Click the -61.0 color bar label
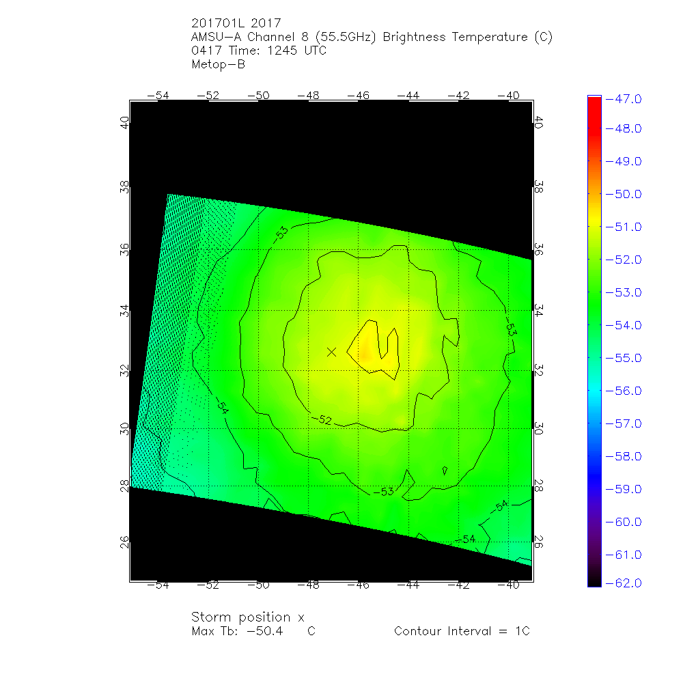Image resolution: width=683 pixels, height=683 pixels. tap(624, 555)
